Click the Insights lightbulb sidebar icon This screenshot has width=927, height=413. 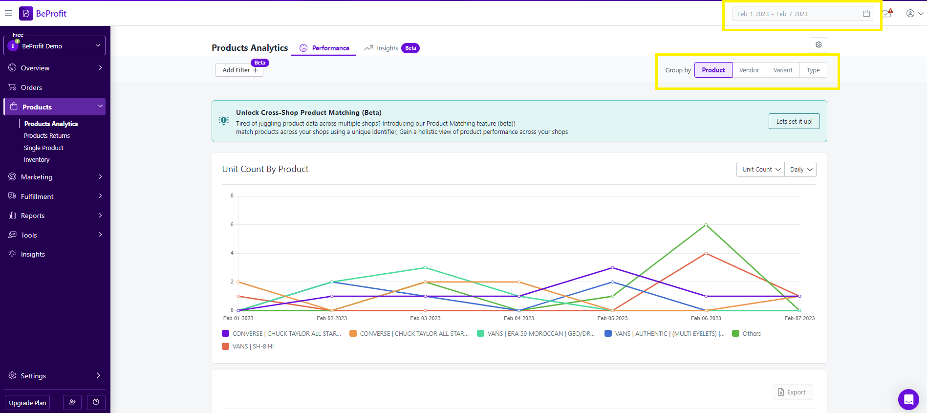(x=12, y=254)
